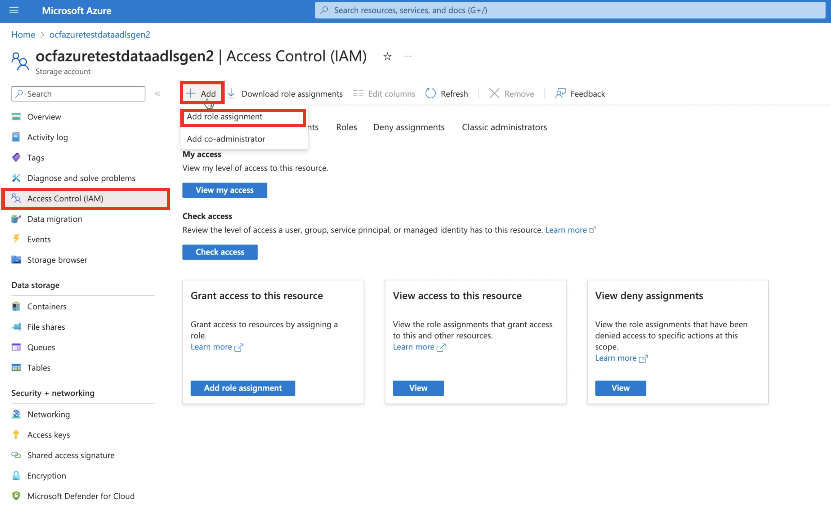The width and height of the screenshot is (831, 511).
Task: Click Download role assignments
Action: [x=292, y=94]
